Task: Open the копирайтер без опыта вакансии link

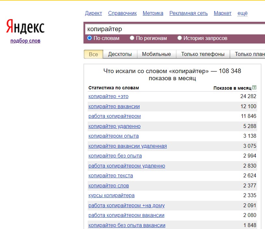Action: pyautogui.click(x=127, y=225)
